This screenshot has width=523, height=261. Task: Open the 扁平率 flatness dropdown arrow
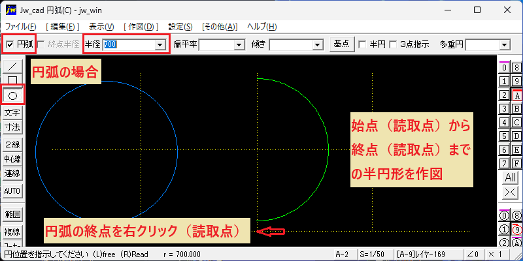click(x=239, y=44)
